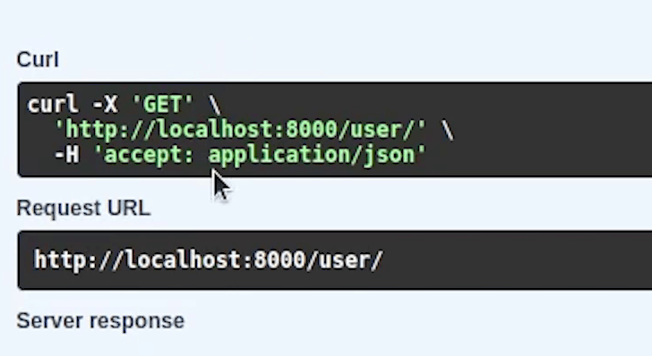Click the empty dark area of the curl code block
Viewport: 652px width, 356px height.
pos(541,130)
